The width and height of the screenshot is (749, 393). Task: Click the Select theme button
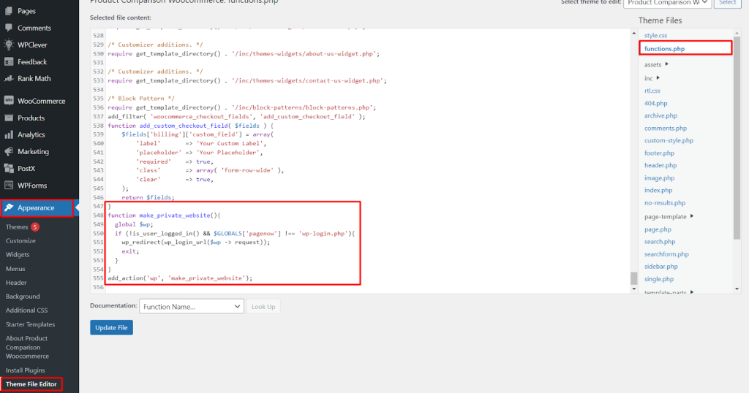[728, 4]
